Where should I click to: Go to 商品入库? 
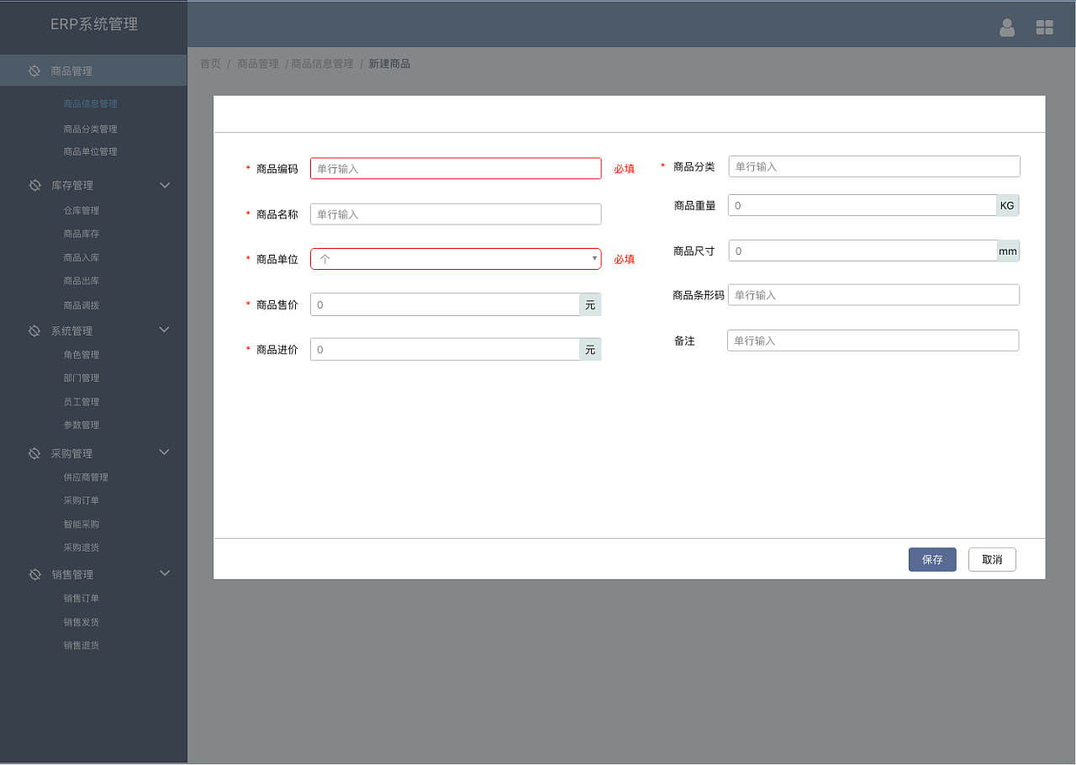click(82, 258)
